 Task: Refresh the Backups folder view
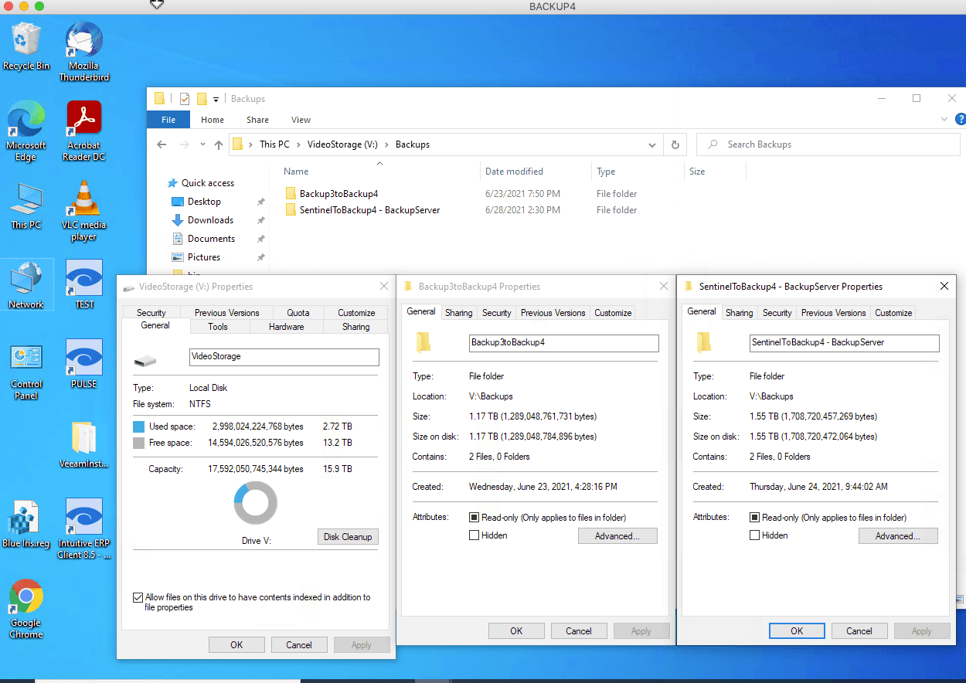675,144
